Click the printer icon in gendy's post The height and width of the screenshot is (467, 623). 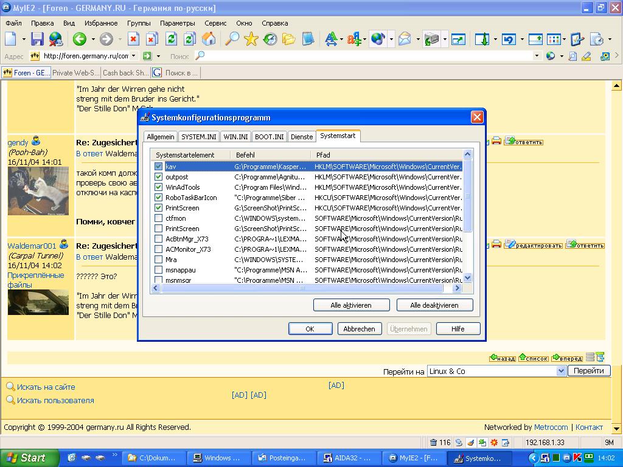click(496, 140)
